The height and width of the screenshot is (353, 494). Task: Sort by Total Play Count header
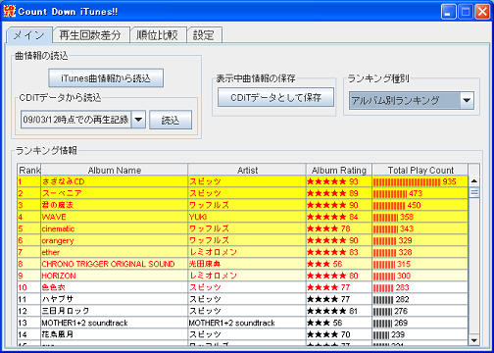pyautogui.click(x=420, y=170)
